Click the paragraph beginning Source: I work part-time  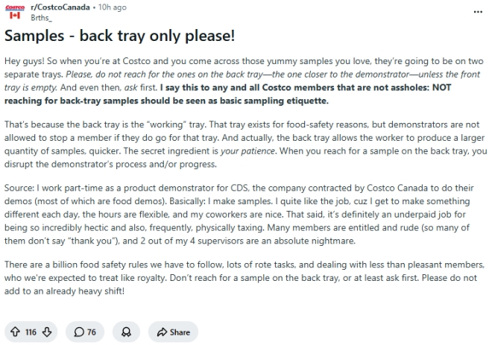(239, 214)
